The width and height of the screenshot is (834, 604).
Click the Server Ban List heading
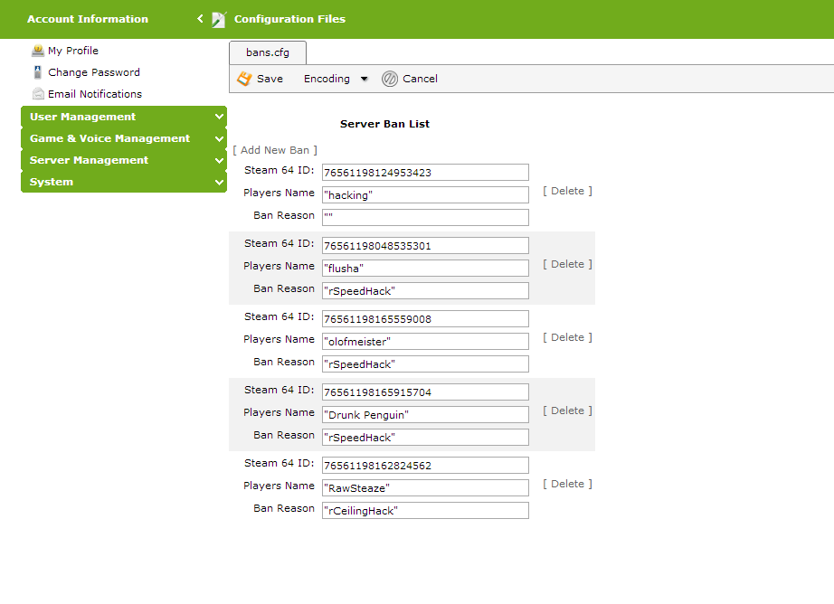(384, 124)
